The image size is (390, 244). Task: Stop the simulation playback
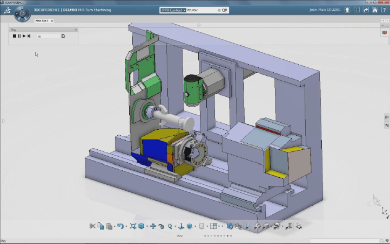15,36
